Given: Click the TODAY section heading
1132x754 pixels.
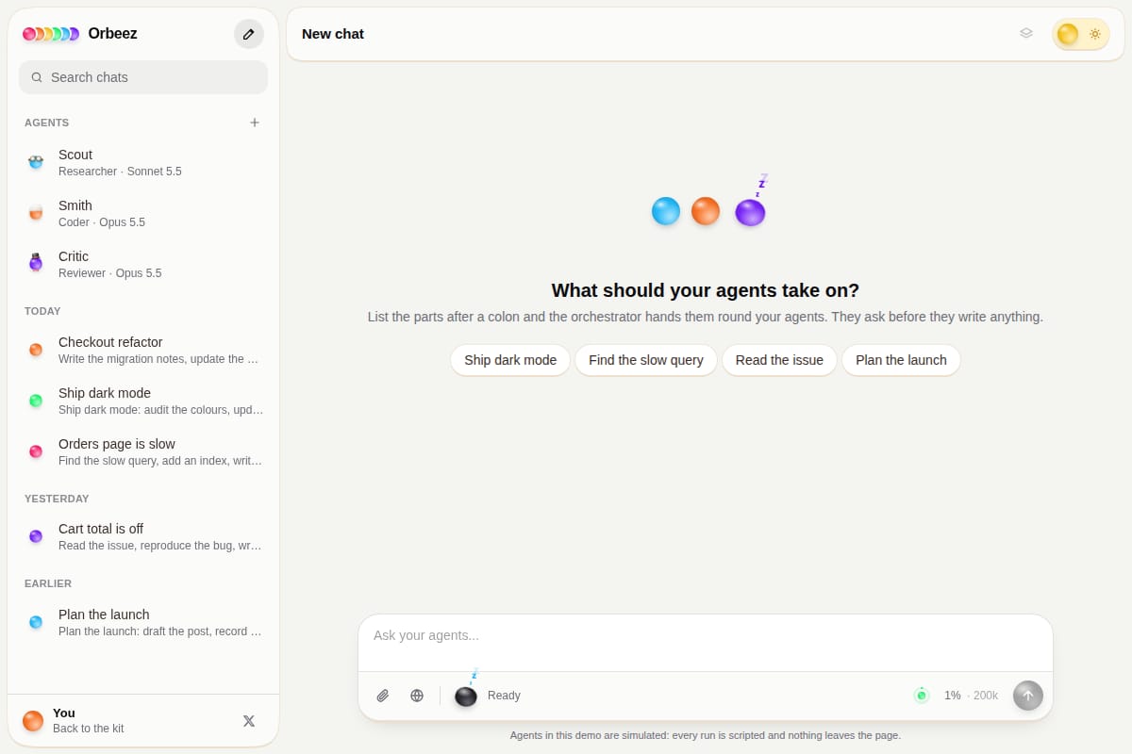Looking at the screenshot, I should [42, 311].
